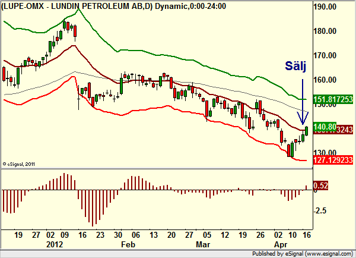Click the green 140.80 last price tag
This screenshot has height=258, width=356.
[325, 127]
